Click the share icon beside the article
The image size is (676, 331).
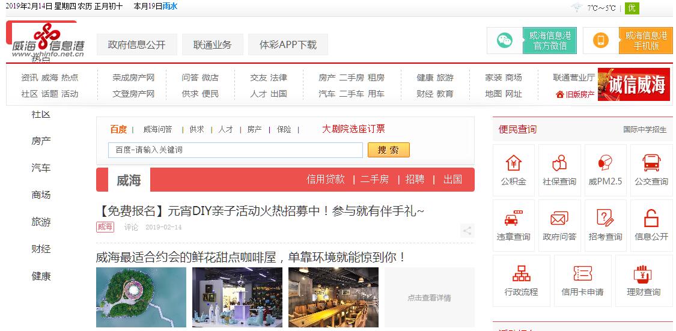click(x=467, y=231)
